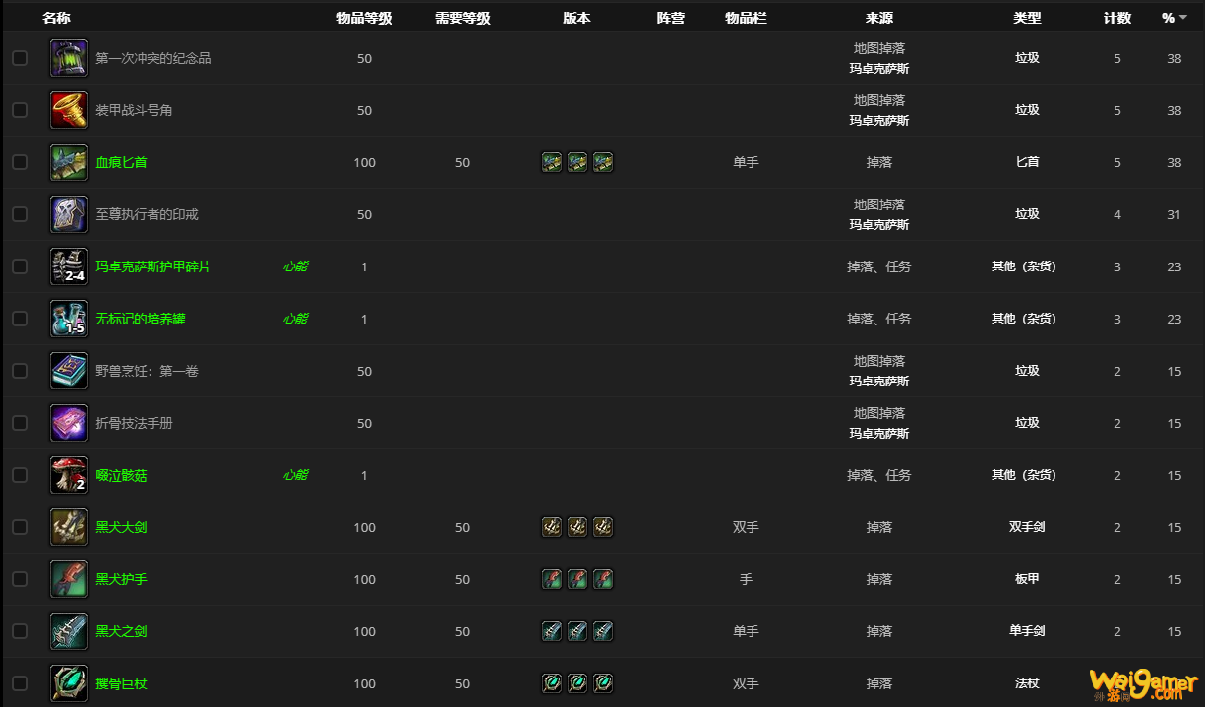Click the 黑犬大剑 greatsword icon
Viewport: 1205px width, 707px height.
tap(69, 527)
